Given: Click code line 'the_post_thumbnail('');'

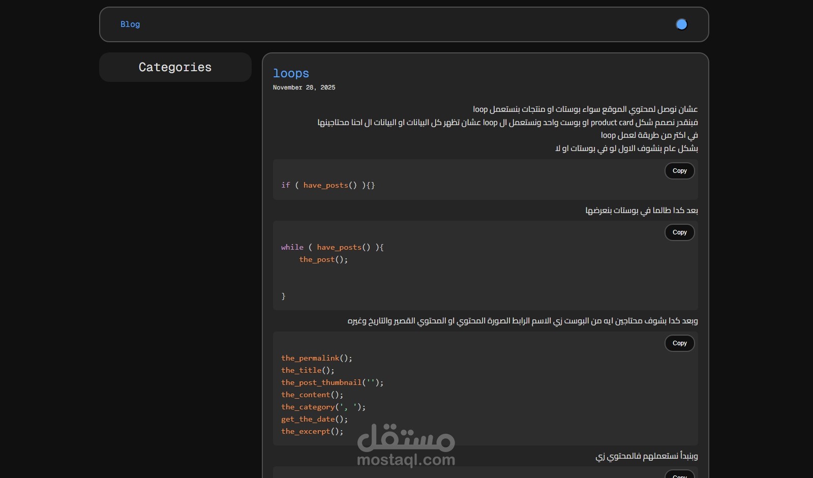Looking at the screenshot, I should [333, 382].
